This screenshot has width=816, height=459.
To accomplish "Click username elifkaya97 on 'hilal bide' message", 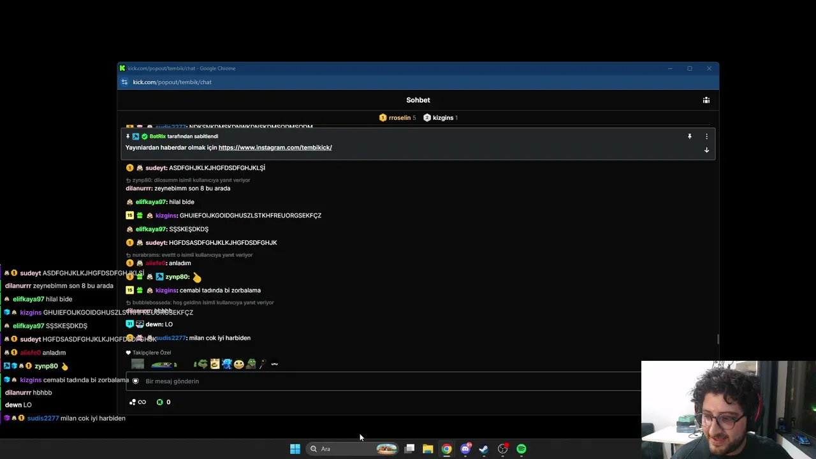I will [x=151, y=202].
